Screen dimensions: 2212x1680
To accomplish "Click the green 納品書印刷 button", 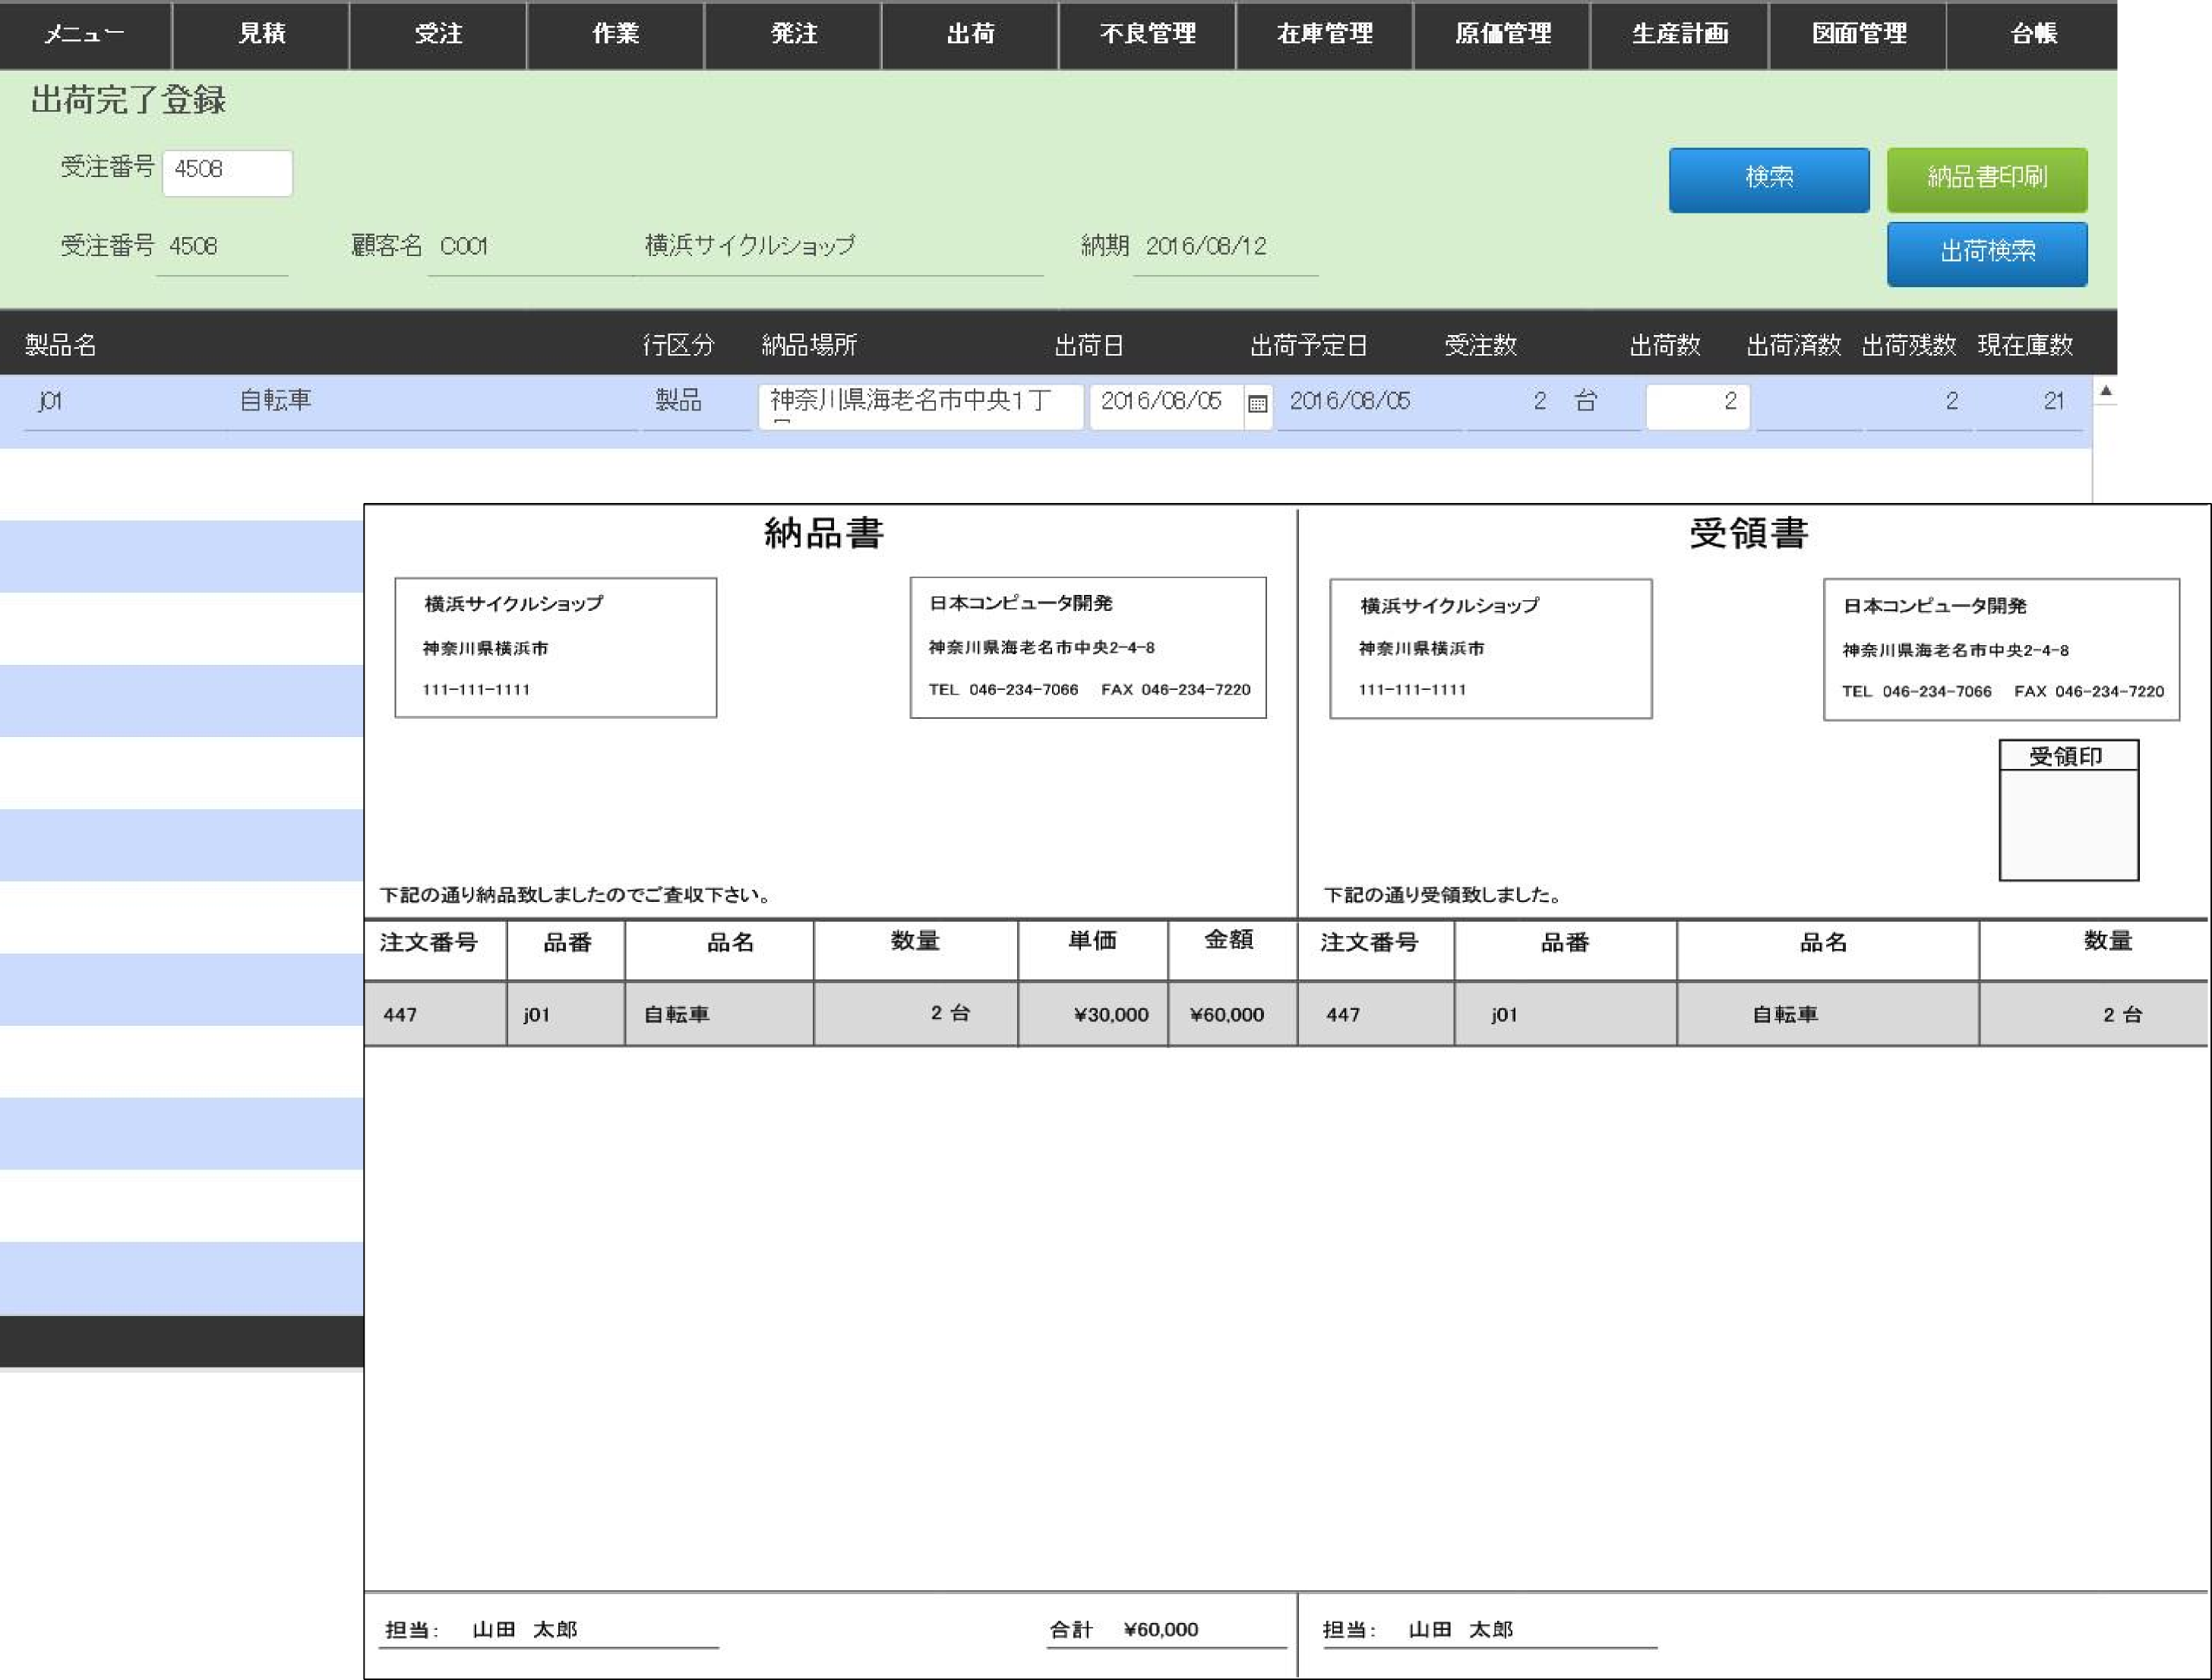I will (1987, 180).
